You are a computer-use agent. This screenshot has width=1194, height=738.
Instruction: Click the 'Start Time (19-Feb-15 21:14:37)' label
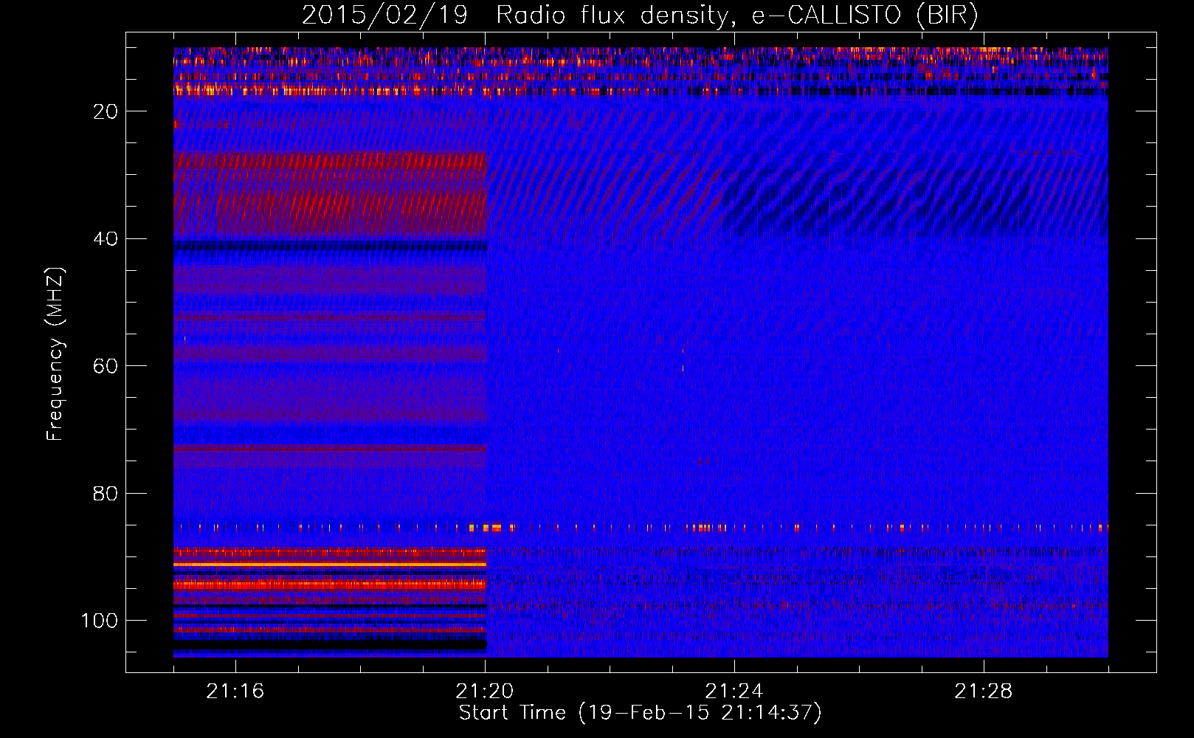[x=640, y=713]
